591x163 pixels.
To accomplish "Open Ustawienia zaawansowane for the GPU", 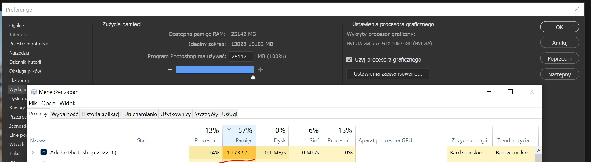I will pos(388,74).
